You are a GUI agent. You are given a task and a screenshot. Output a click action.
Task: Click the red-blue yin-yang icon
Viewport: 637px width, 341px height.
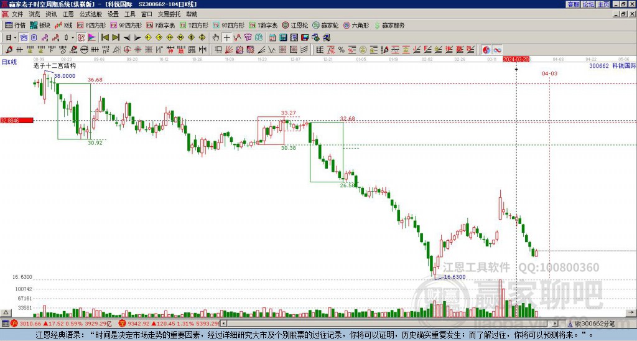(486, 50)
